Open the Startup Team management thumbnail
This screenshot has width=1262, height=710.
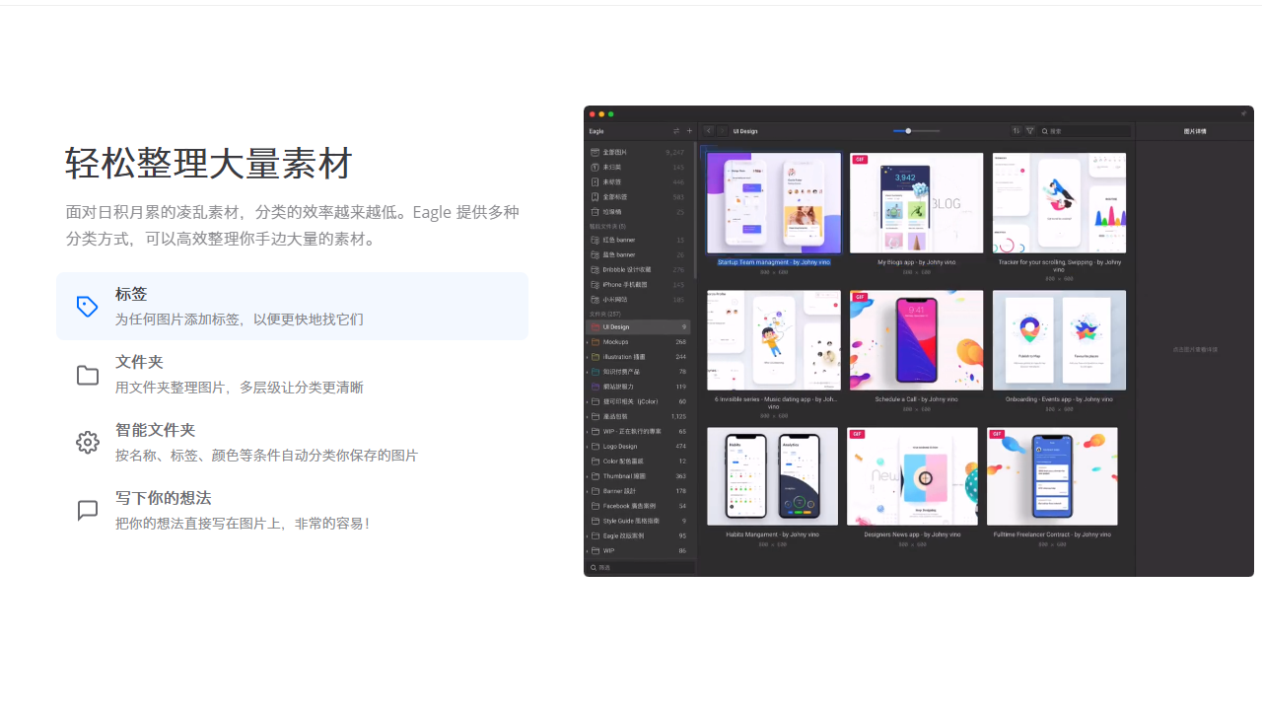pos(773,202)
